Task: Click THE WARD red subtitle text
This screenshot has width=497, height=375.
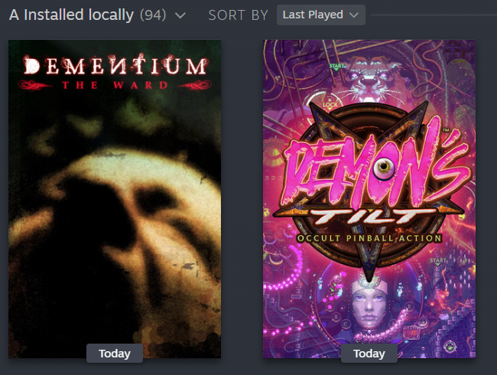Action: (x=115, y=86)
